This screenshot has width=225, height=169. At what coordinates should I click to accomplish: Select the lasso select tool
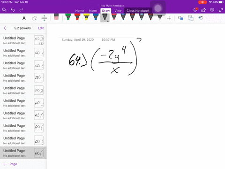tap(34, 18)
